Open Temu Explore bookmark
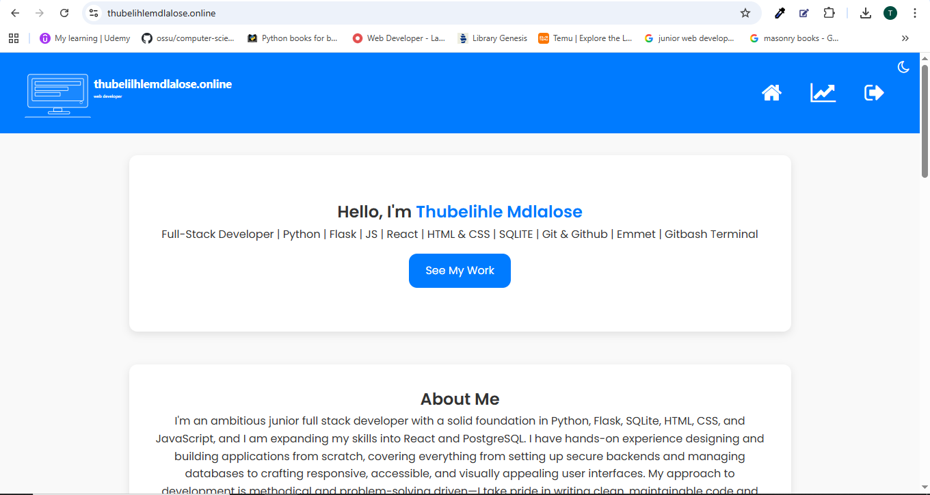This screenshot has height=495, width=930. [585, 38]
